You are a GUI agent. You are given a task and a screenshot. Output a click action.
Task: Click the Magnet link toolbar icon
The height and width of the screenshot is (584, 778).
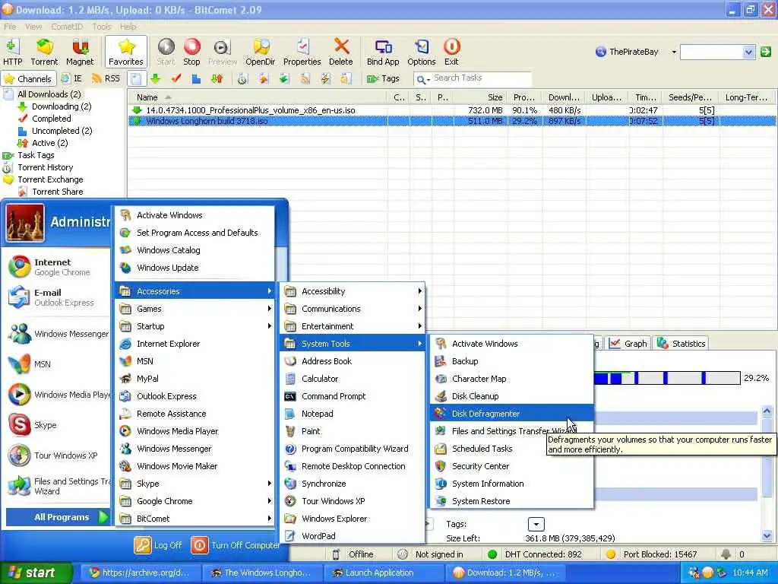click(80, 52)
